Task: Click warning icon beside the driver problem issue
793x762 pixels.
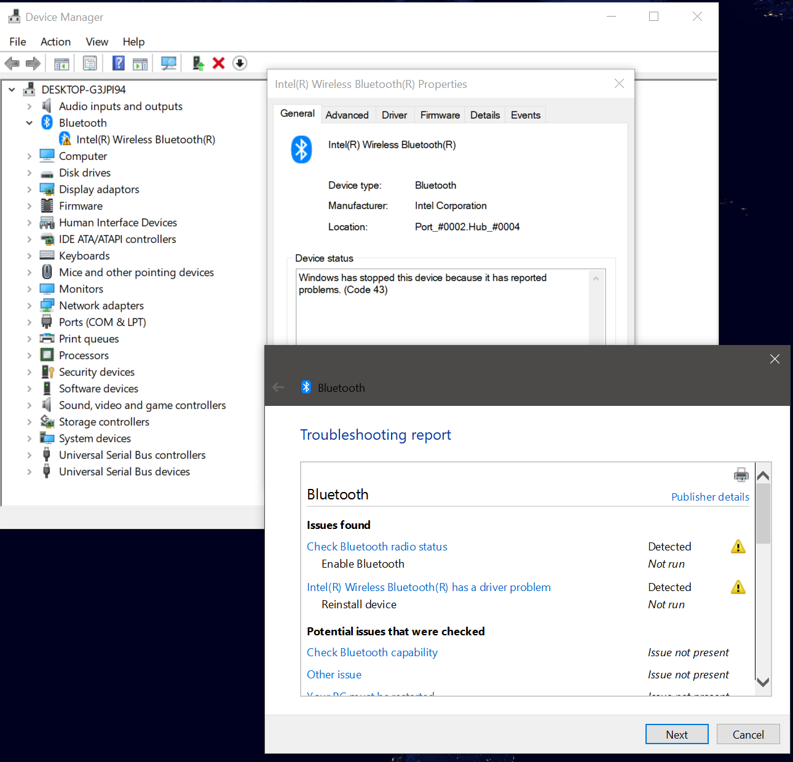Action: (x=738, y=587)
